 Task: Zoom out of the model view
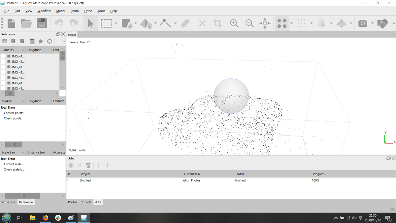coord(250,23)
